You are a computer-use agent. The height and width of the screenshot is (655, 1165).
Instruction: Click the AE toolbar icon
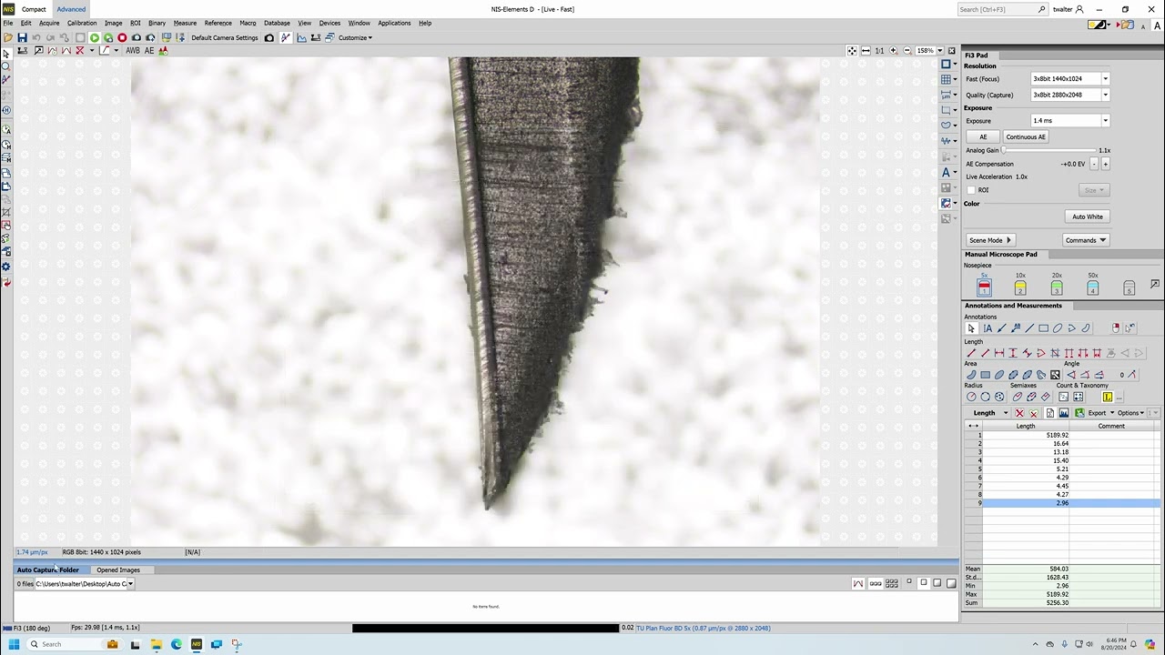point(149,51)
